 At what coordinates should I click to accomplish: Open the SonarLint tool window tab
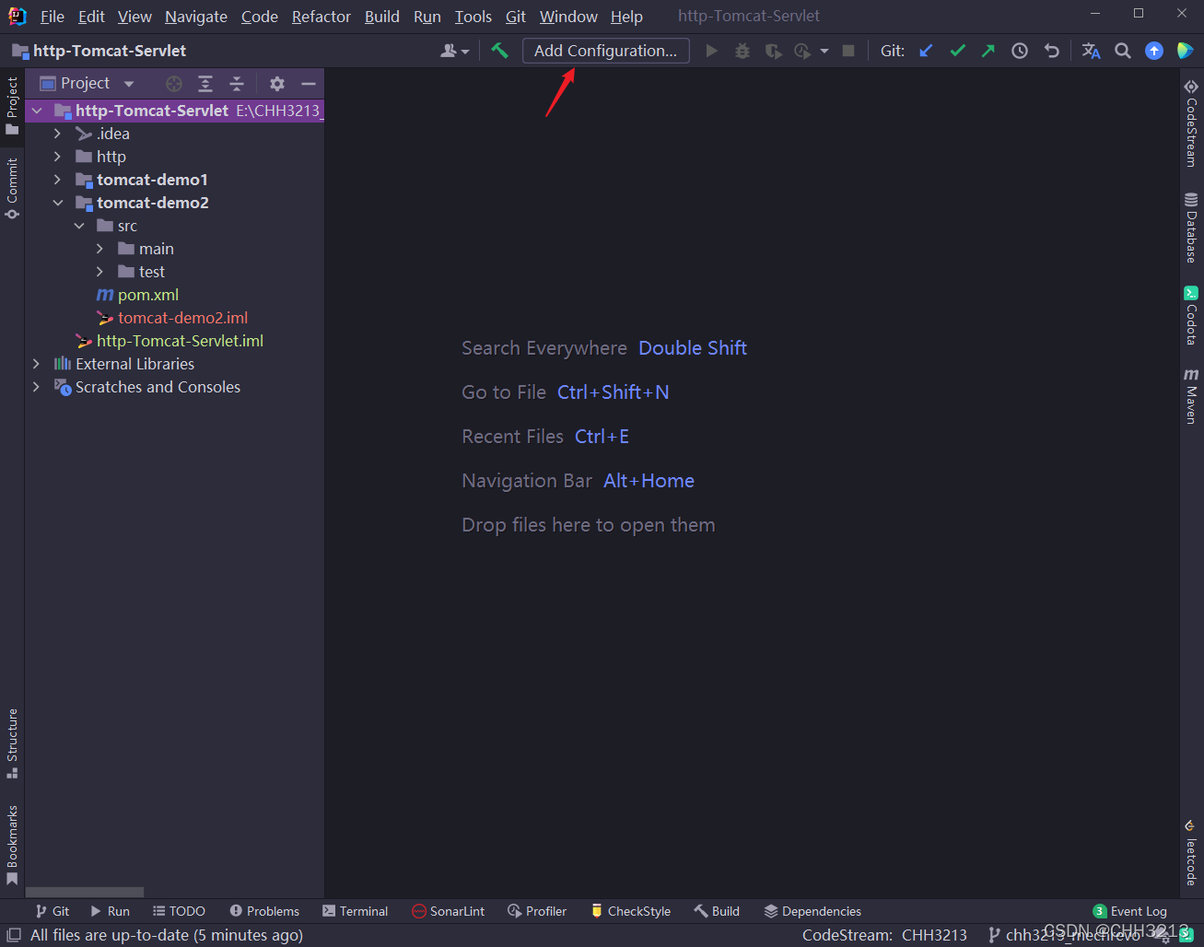pyautogui.click(x=449, y=911)
